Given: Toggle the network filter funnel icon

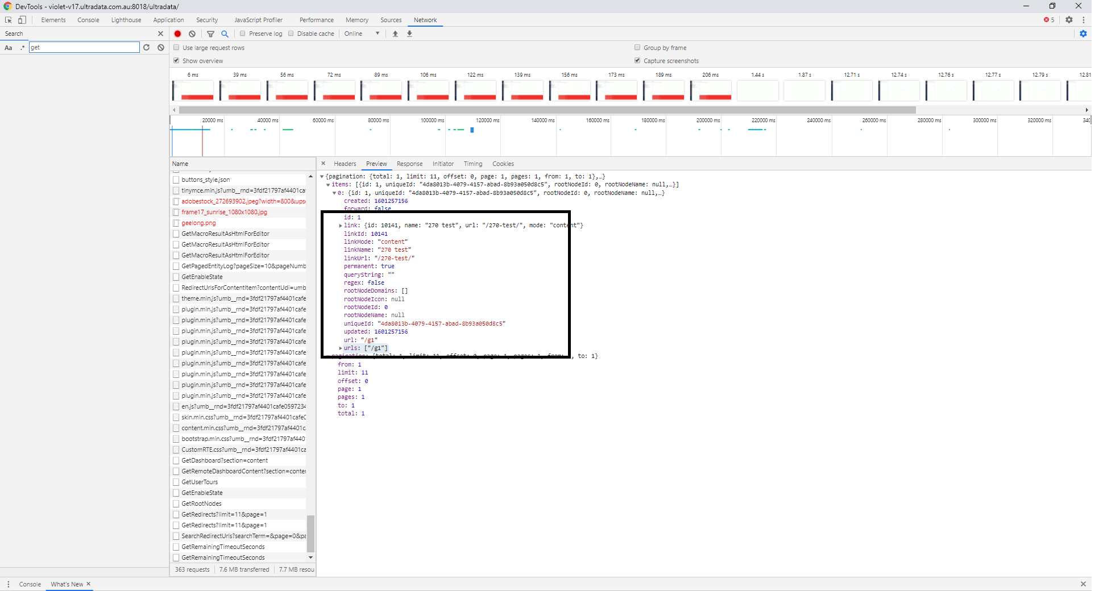Looking at the screenshot, I should point(210,34).
